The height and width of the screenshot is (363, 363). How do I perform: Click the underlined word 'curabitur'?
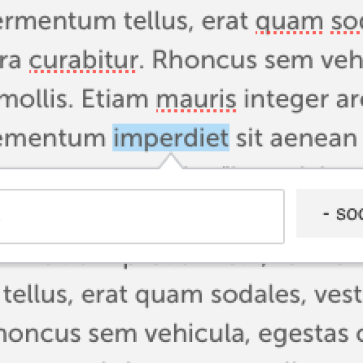point(83,60)
